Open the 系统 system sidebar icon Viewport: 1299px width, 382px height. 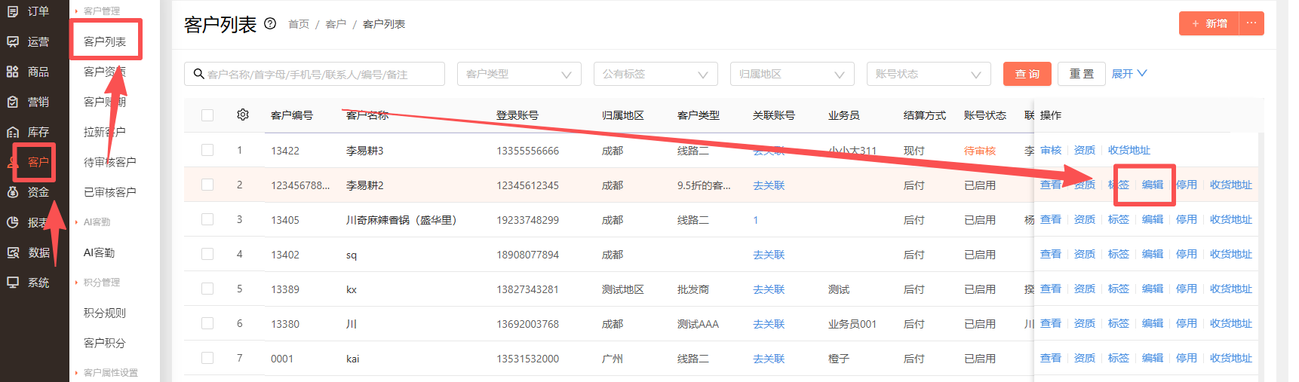(x=13, y=283)
